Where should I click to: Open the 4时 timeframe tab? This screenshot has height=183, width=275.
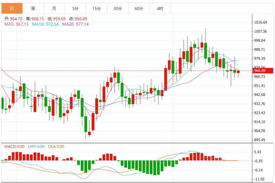tap(160, 8)
